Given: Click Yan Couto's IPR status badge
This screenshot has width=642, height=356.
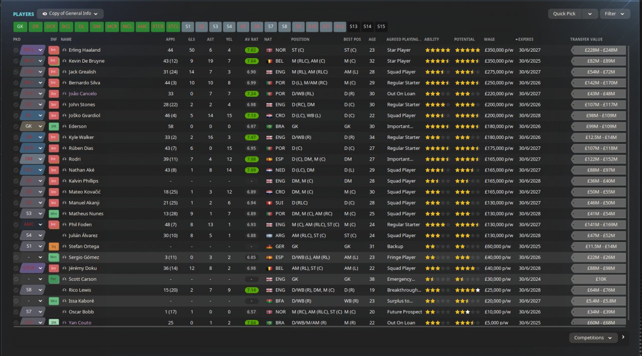Looking at the screenshot, I should [x=54, y=323].
